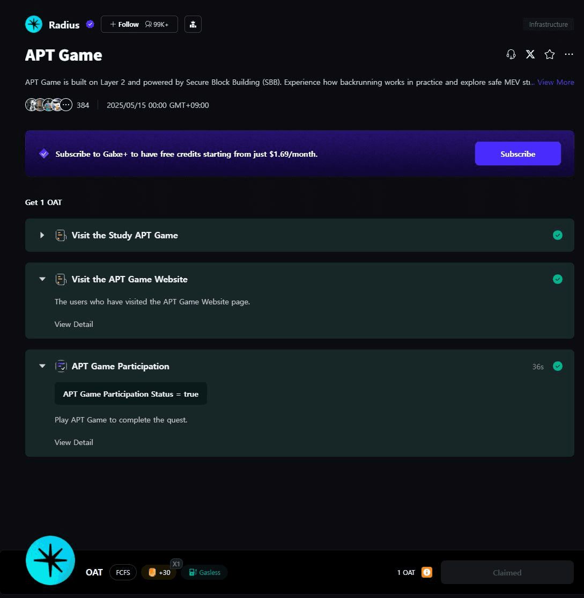Click the orange info icon beside 1 OAT

click(427, 572)
